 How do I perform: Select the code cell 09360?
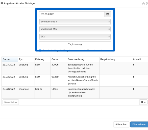[x=59, y=80]
